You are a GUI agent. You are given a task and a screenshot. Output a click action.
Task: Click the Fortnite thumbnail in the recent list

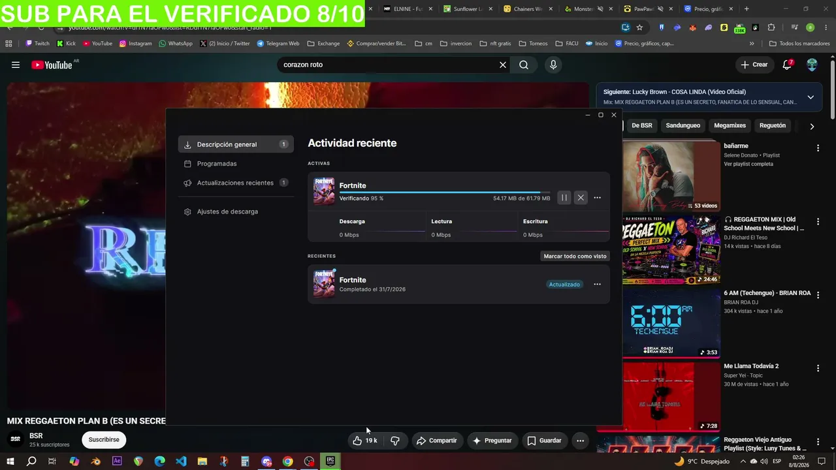click(324, 284)
